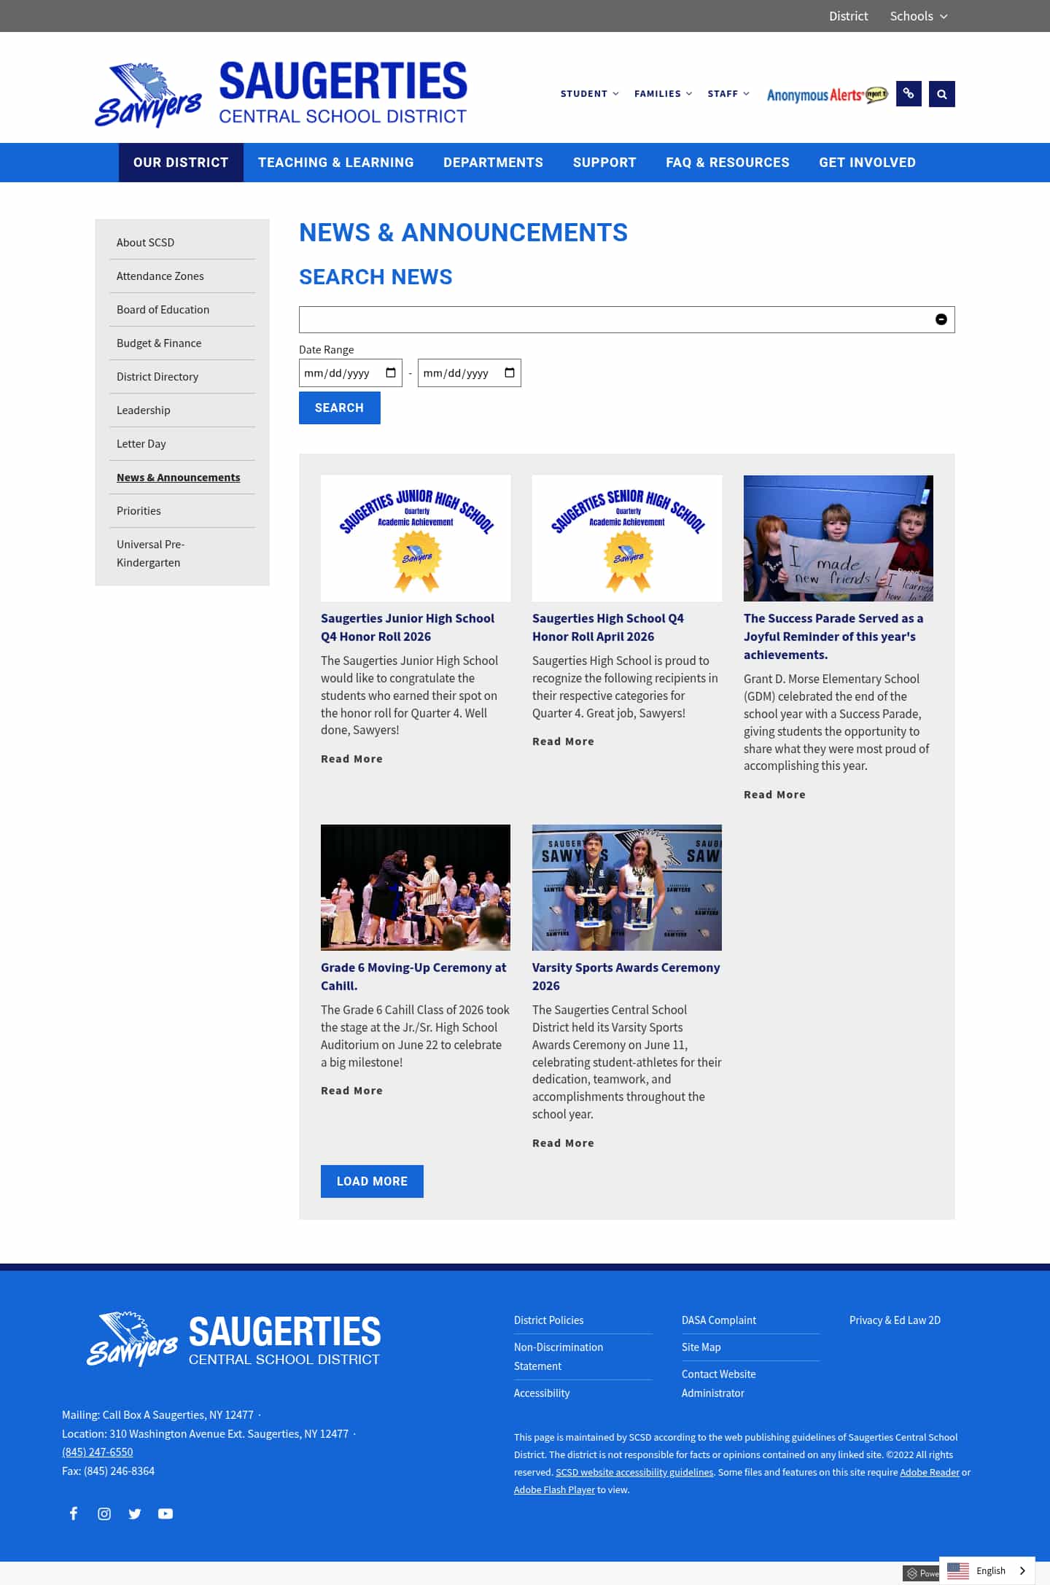Visit the district Facebook page icon
Viewport: 1050px width, 1585px height.
coord(74,1514)
